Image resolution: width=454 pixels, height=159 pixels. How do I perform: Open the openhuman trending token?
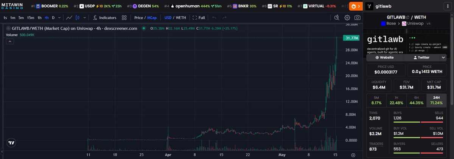[x=193, y=6]
